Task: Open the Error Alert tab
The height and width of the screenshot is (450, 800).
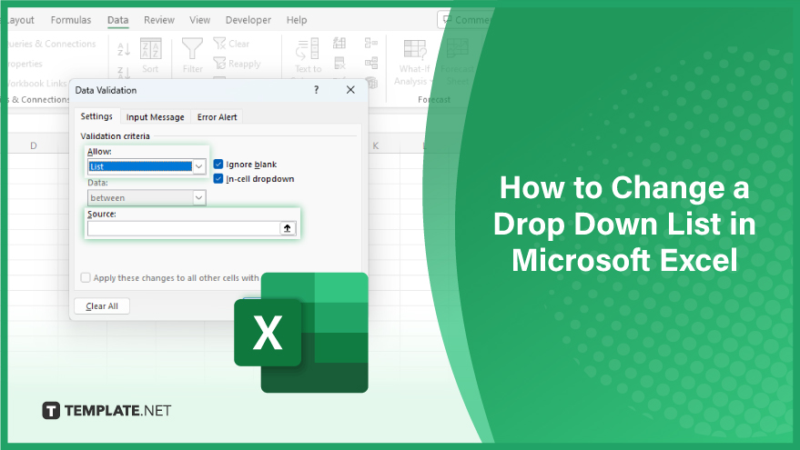Action: (x=217, y=116)
